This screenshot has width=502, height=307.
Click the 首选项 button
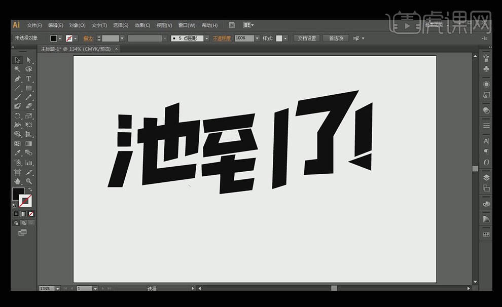coord(336,39)
